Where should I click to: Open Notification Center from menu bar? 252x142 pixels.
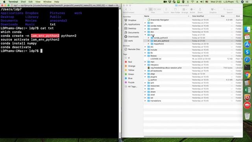pos(247,2)
